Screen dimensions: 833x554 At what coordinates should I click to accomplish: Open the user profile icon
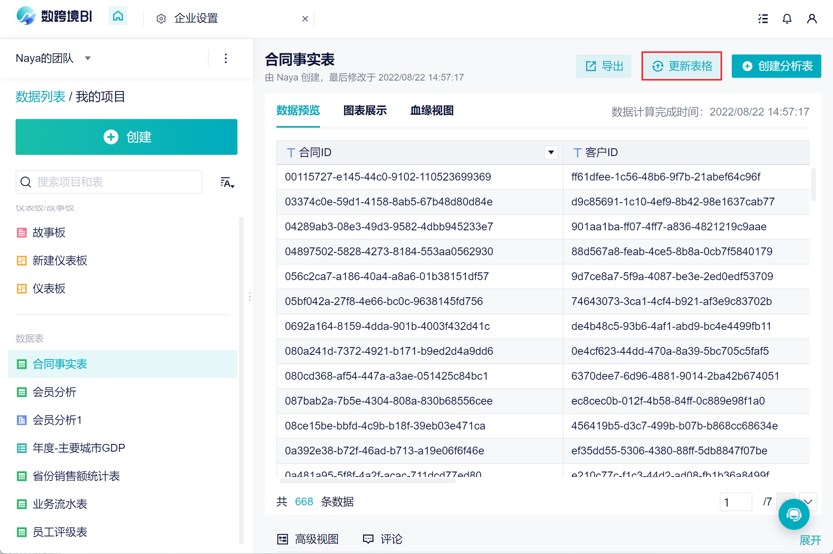(812, 19)
